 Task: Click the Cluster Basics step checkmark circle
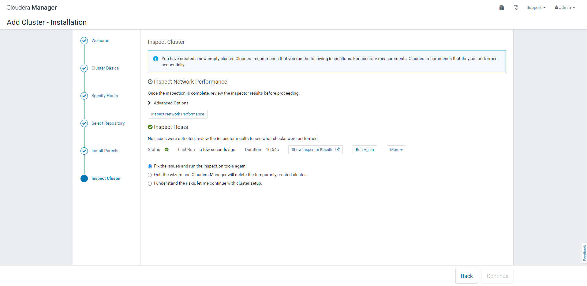pyautogui.click(x=84, y=68)
